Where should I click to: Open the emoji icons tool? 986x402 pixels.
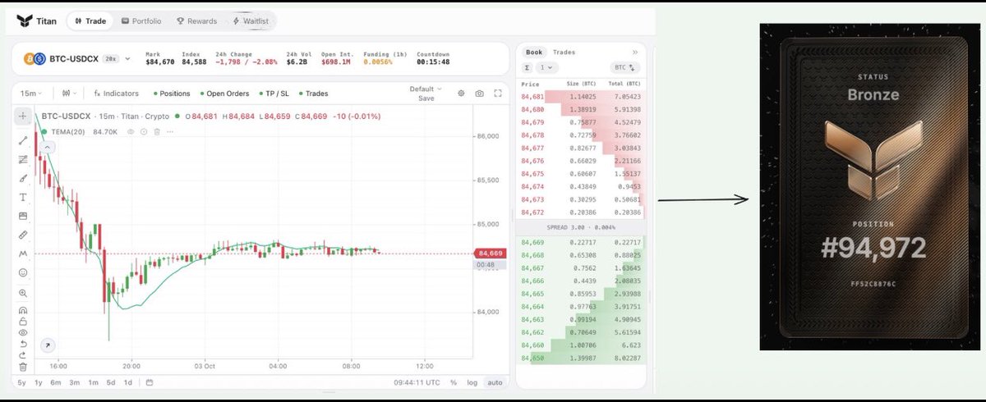[x=23, y=272]
